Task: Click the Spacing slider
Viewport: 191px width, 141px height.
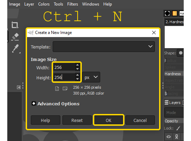Action: 174,94
